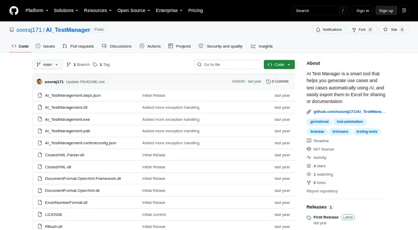Open ExcelNumberFormat.dll file

coord(66,202)
